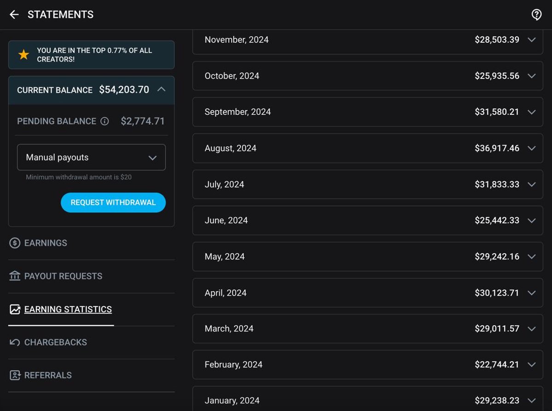
Task: Click the Request Withdrawal button
Action: (x=113, y=203)
